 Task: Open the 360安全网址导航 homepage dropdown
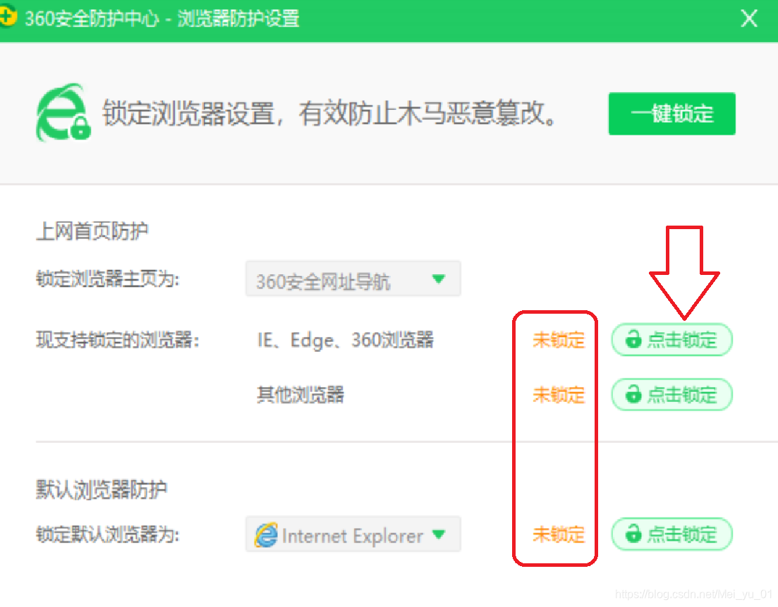coord(353,279)
